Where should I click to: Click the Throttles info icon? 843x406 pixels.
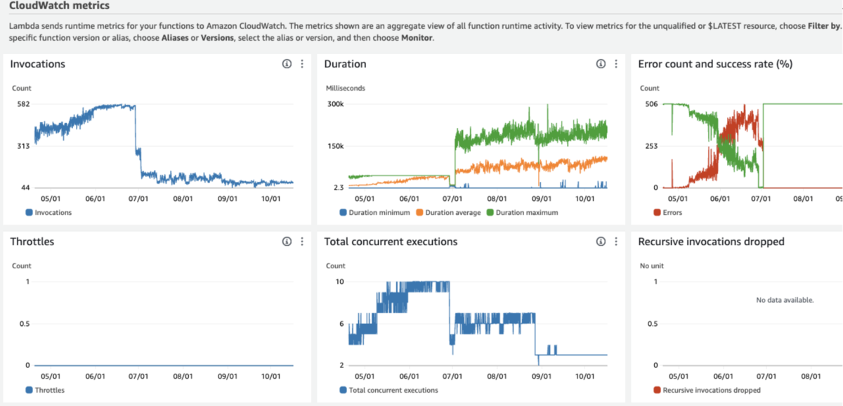[x=287, y=242]
